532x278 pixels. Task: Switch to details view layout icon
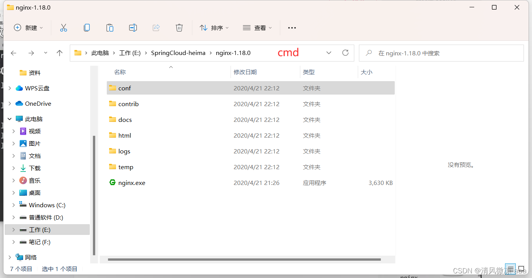pos(510,268)
